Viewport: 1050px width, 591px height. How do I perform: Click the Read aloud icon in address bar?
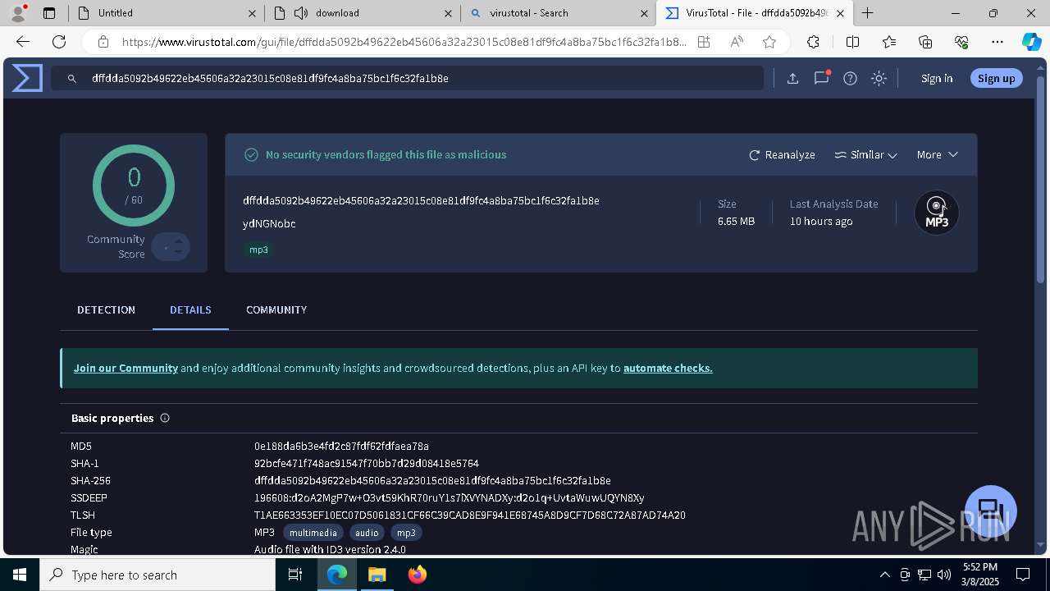(737, 42)
